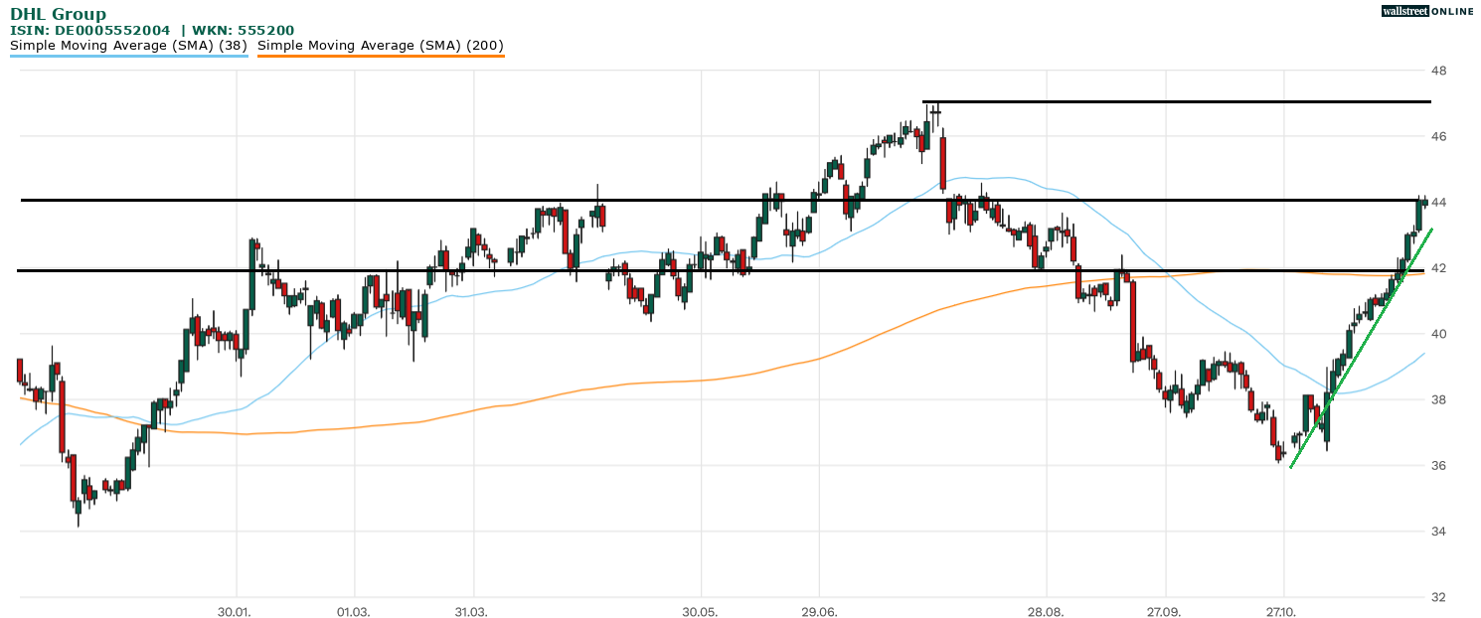
Task: Click the 30.01. date label
Action: click(237, 611)
